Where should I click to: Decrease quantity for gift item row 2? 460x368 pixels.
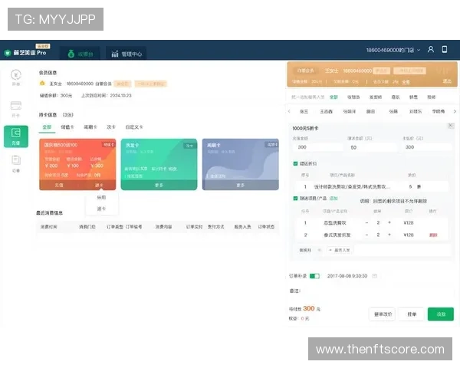[x=366, y=235]
